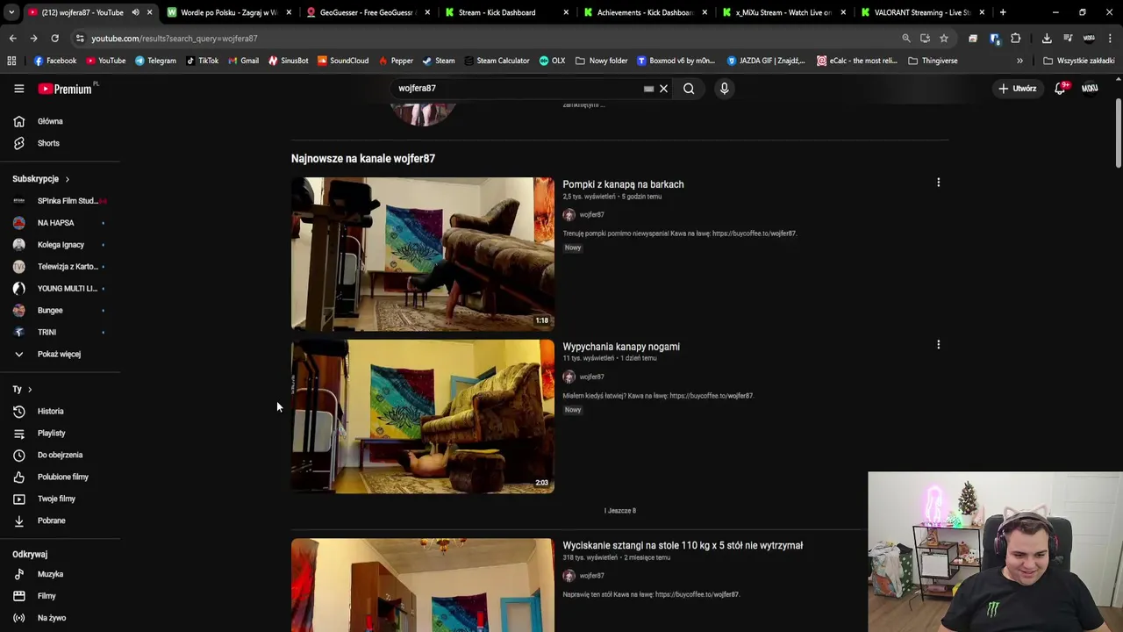
Task: Open notifications bell
Action: coord(1060,88)
